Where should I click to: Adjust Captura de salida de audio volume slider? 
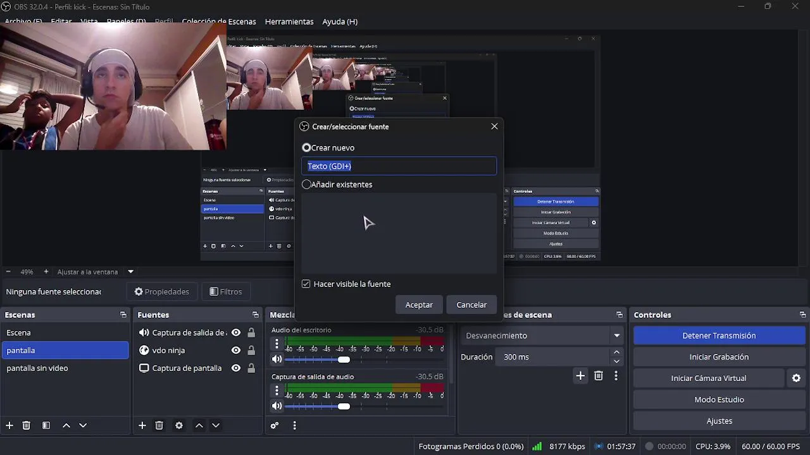click(x=344, y=406)
